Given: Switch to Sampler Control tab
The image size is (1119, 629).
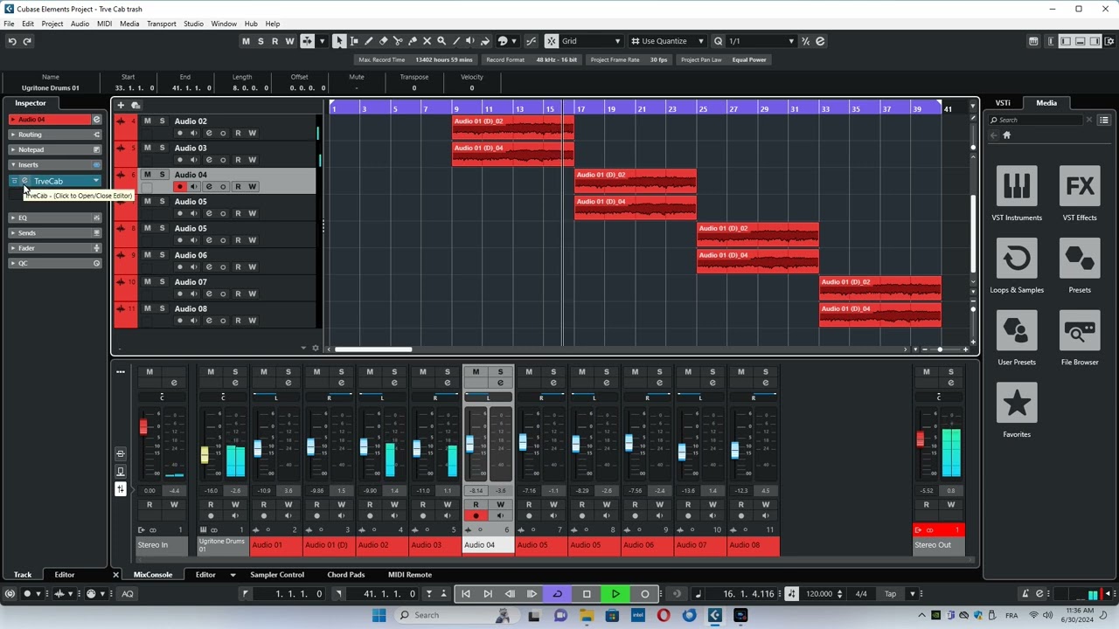Looking at the screenshot, I should pyautogui.click(x=277, y=575).
